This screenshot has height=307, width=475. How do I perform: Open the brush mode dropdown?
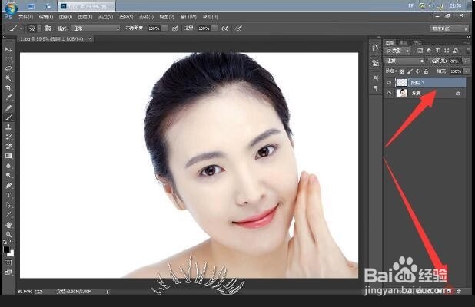click(96, 28)
